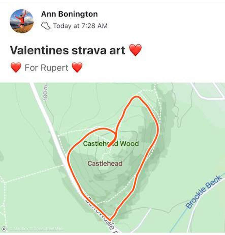The image size is (225, 235).
Task: Click the heart emoji after For Rupert
Action: (77, 67)
